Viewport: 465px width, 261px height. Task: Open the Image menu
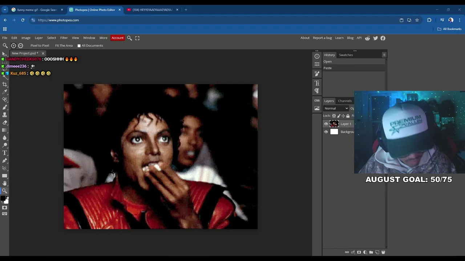[26, 38]
